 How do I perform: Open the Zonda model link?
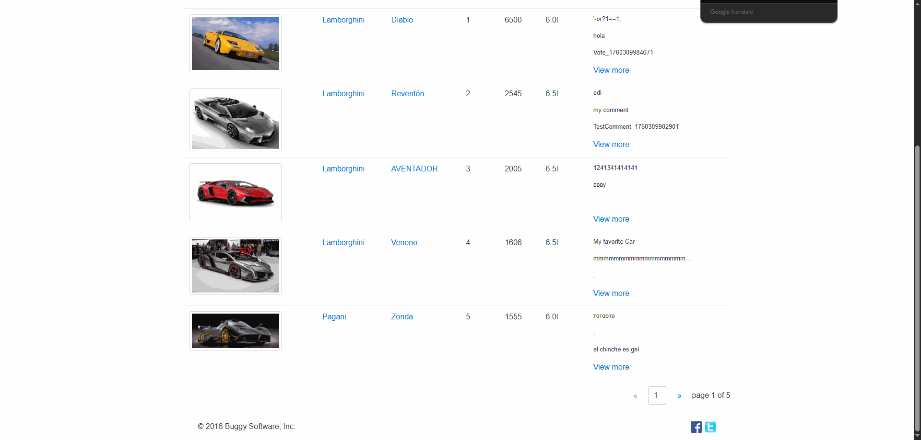point(402,317)
